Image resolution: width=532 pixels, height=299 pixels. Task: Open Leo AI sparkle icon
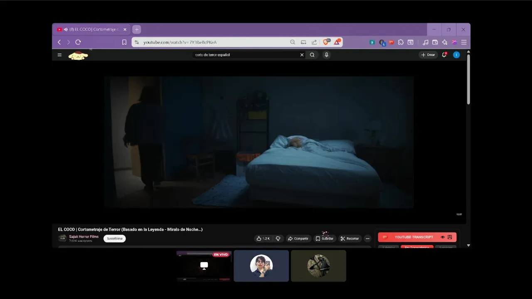point(445,42)
